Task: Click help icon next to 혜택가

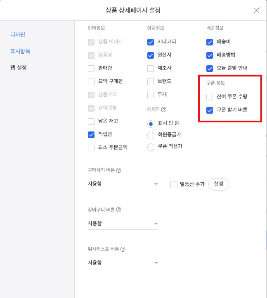Action: click(x=164, y=110)
